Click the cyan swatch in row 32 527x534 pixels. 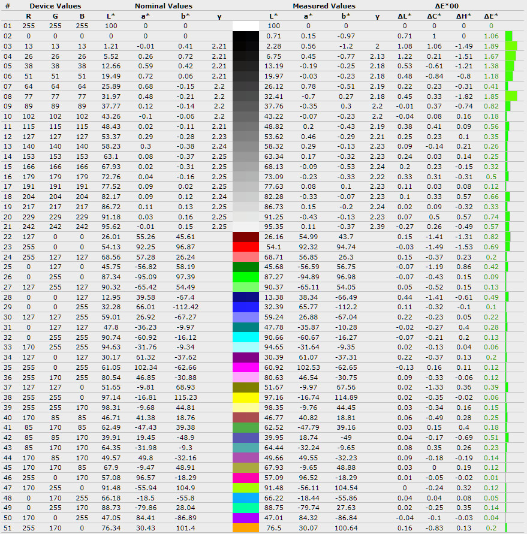246,337
